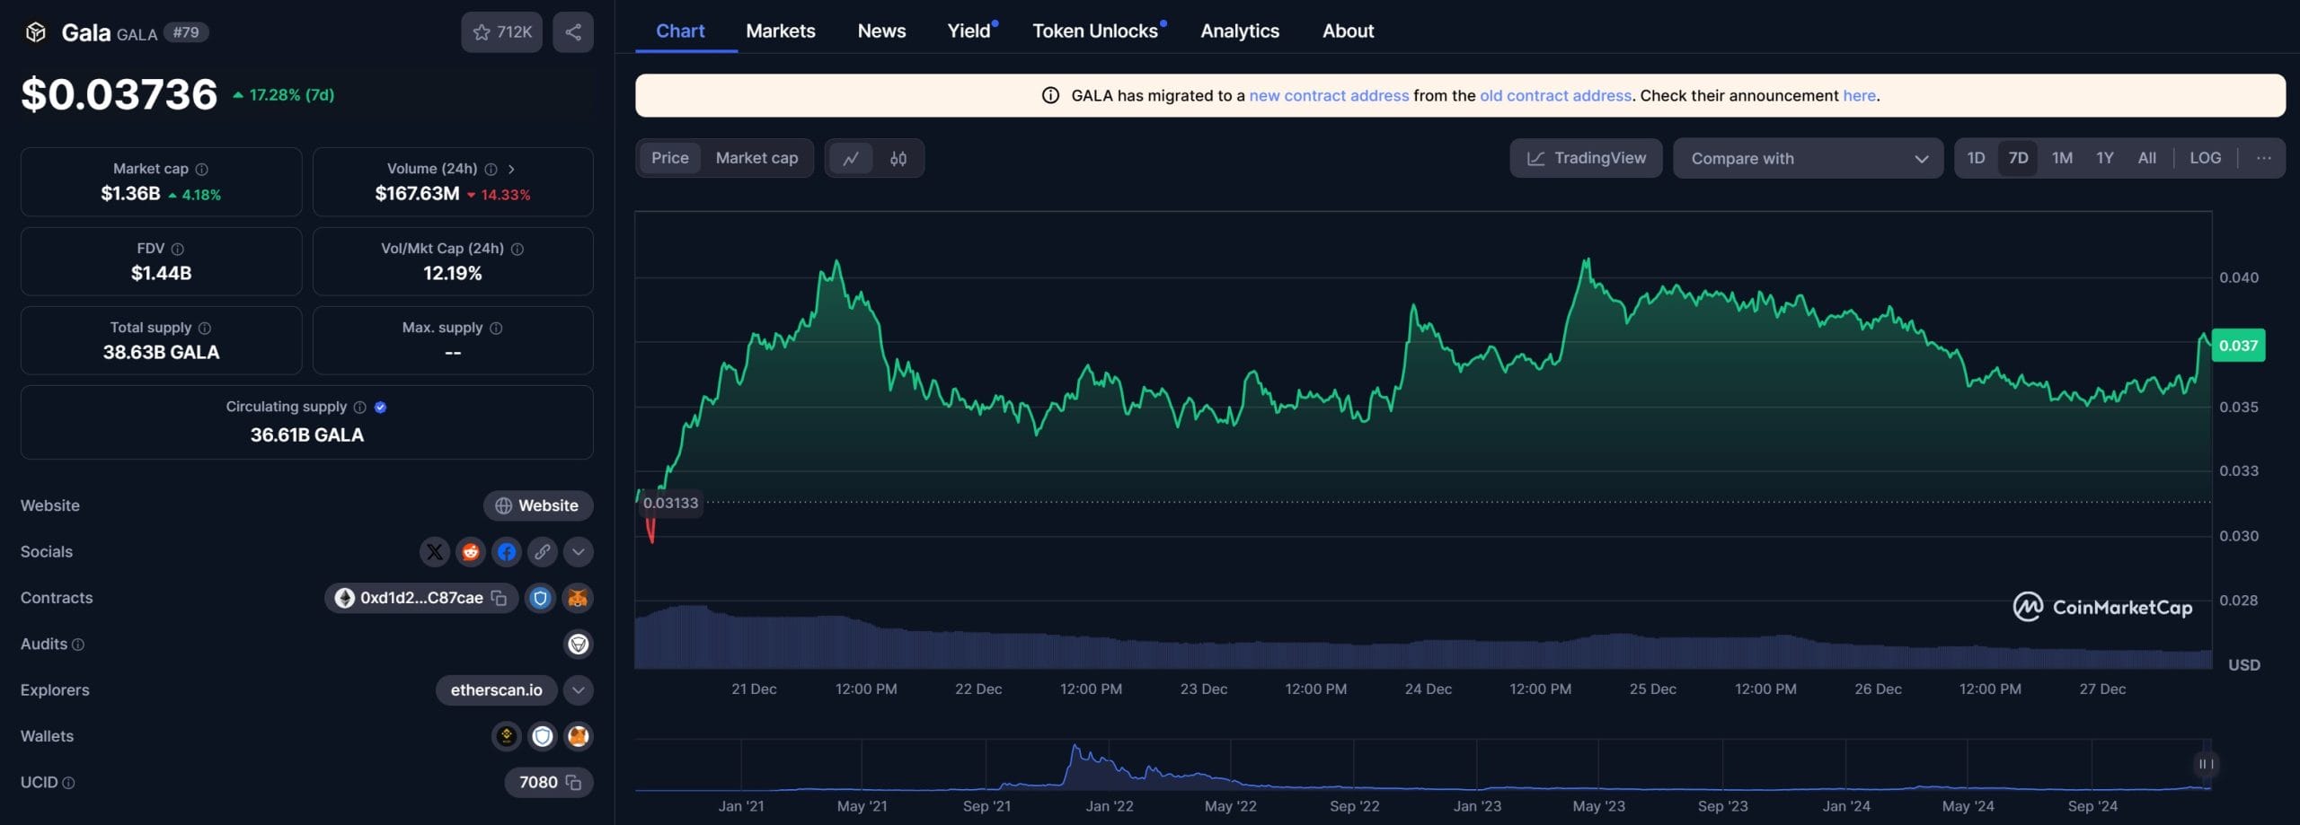Open the News tab
Screen dimensions: 2300x825
tap(881, 31)
